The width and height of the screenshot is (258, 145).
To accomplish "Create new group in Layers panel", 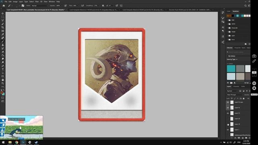I will click(246, 138).
